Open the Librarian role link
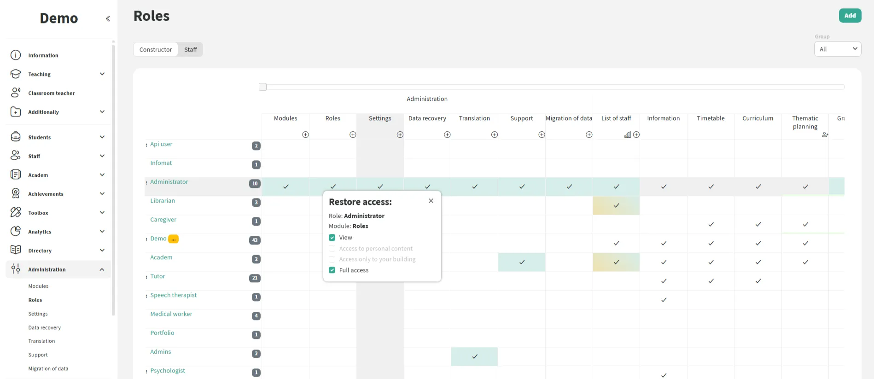The height and width of the screenshot is (379, 874). click(163, 201)
